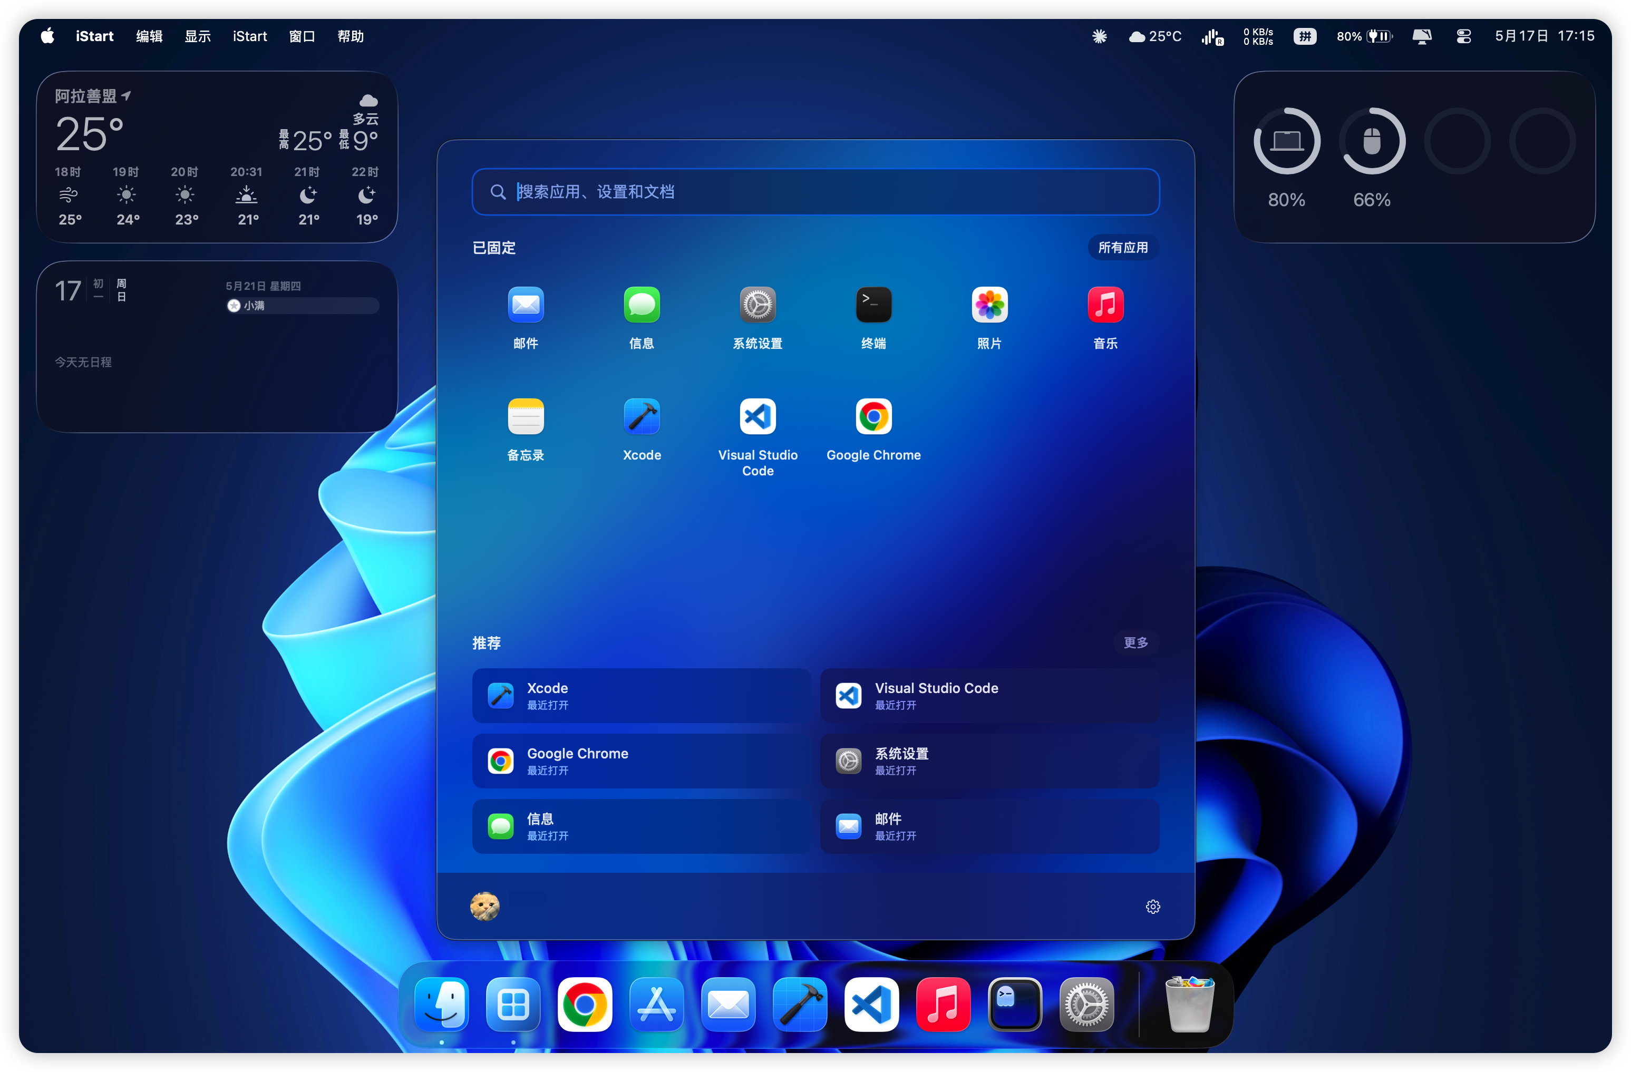
Task: Open the pinned 音乐 (Music) app
Action: click(1105, 305)
